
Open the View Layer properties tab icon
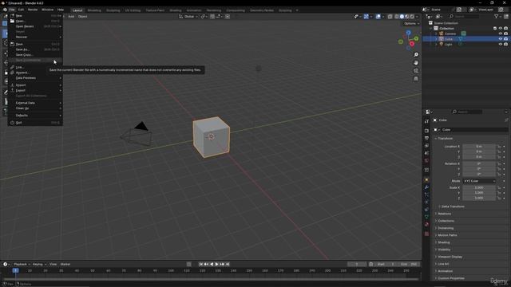426,146
